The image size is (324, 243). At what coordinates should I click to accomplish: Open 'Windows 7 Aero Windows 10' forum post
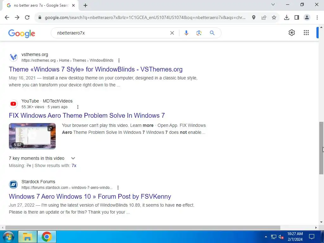click(x=90, y=196)
